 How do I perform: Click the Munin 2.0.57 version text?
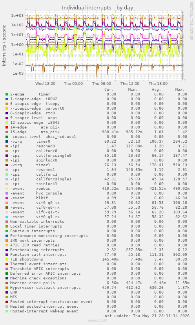point(97,321)
